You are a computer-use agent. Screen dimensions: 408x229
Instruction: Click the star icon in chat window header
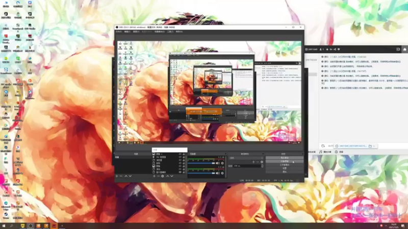[327, 49]
